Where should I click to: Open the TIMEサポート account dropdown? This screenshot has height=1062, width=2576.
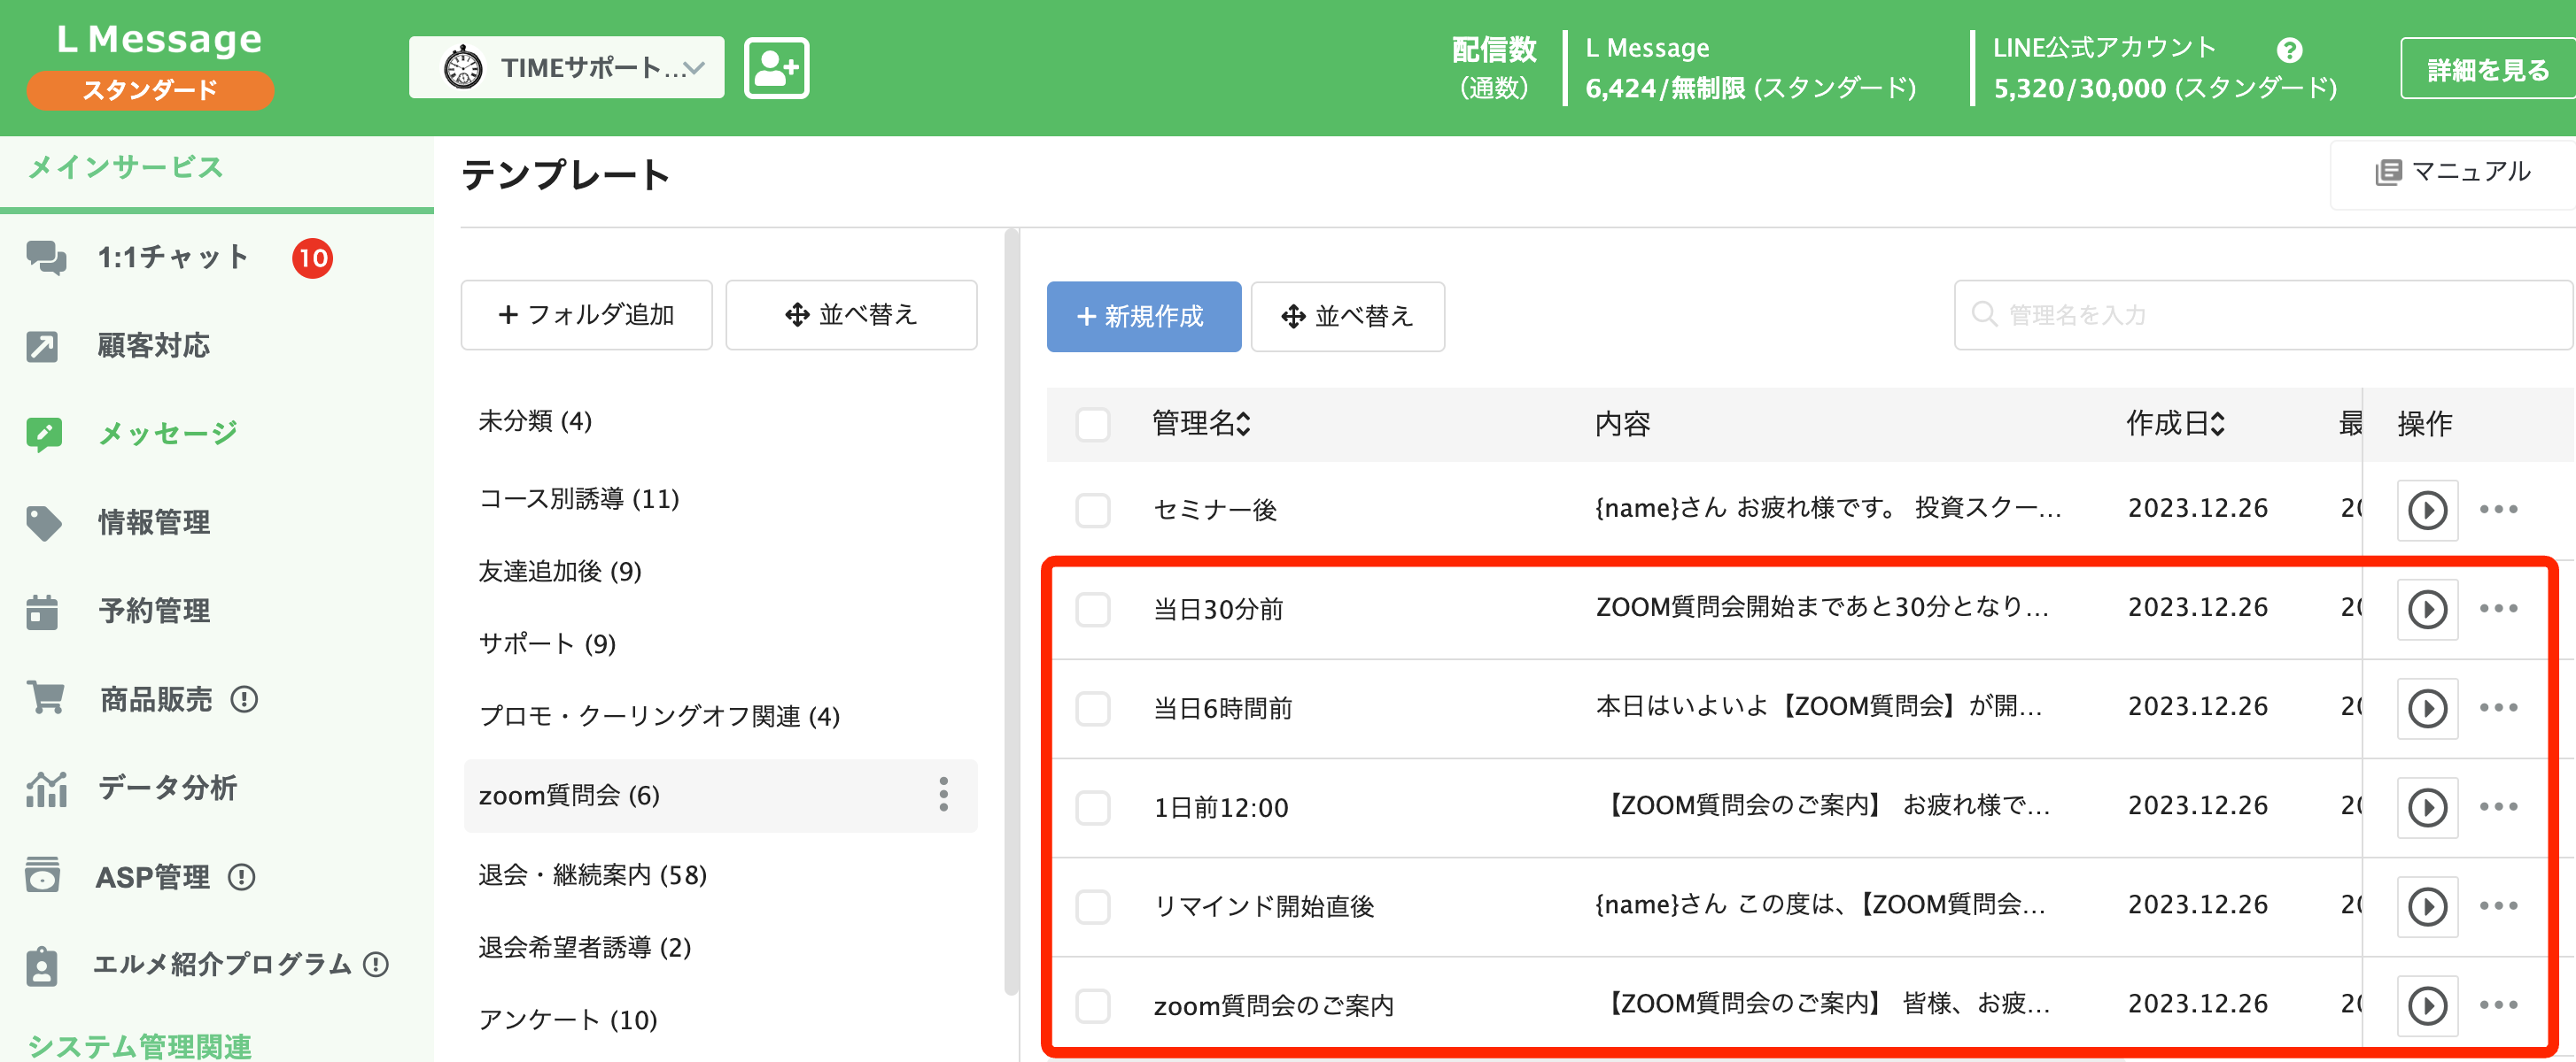pyautogui.click(x=566, y=68)
